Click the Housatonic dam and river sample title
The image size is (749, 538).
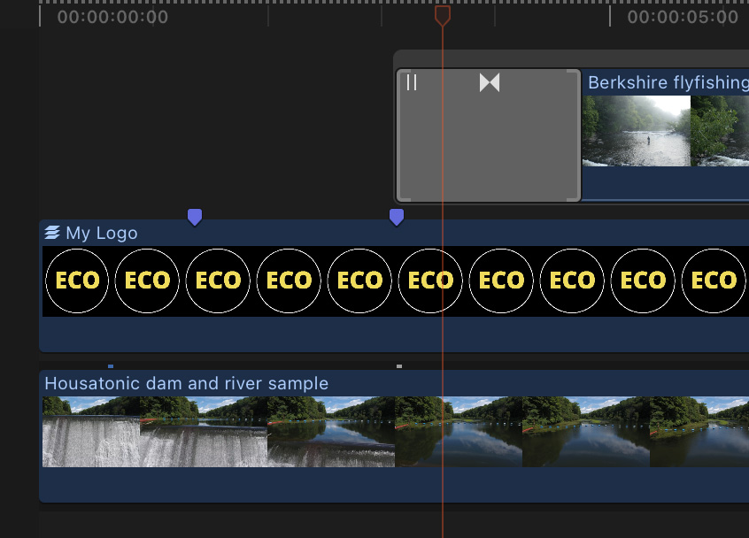click(x=186, y=383)
